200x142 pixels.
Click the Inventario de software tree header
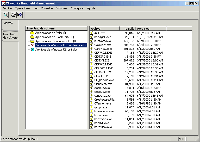point(57,28)
